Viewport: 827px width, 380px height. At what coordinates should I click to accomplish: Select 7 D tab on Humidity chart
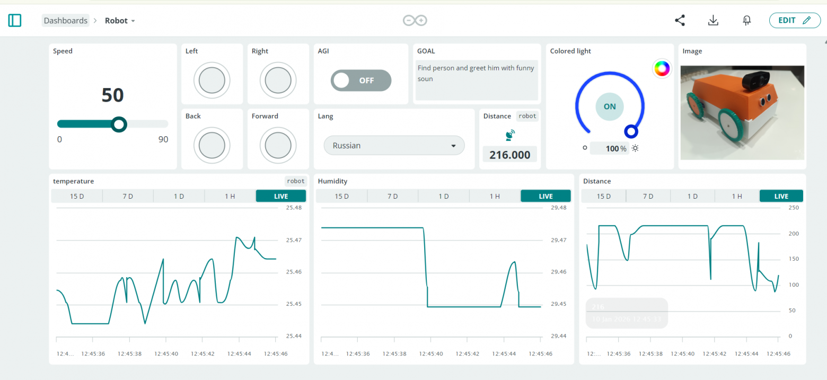tap(392, 196)
